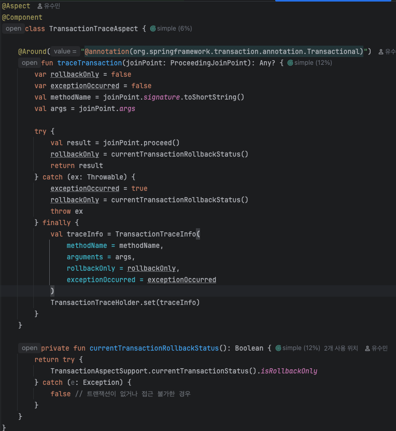Click italic args property after joinPoint
396x431 pixels.
(127, 108)
